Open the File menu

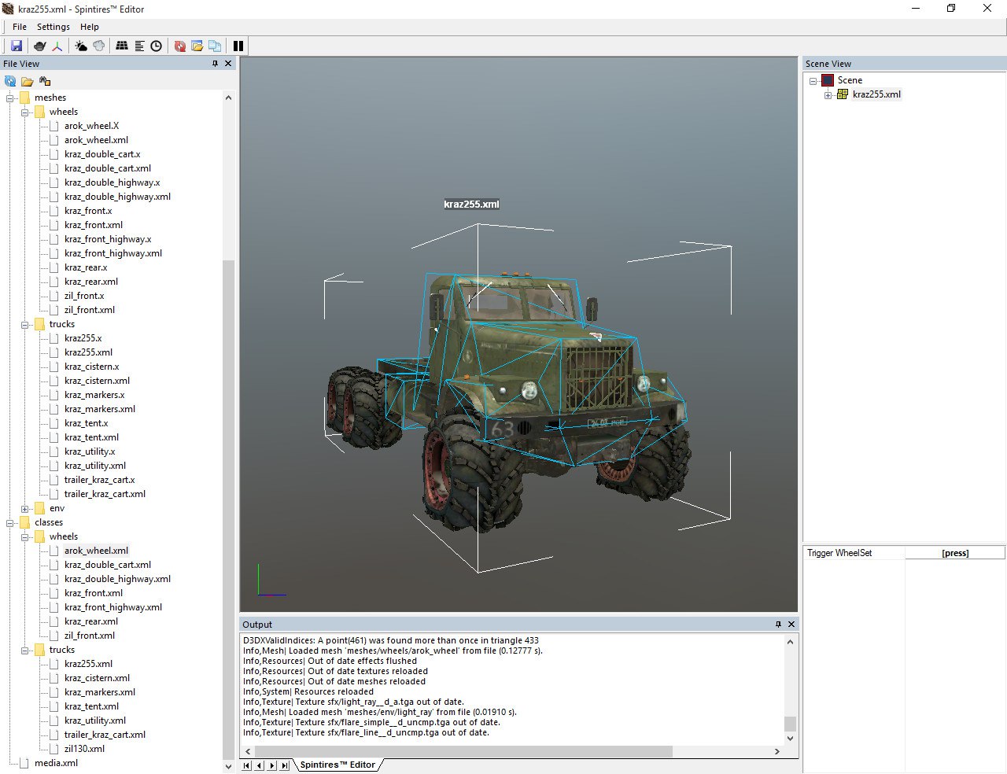[x=20, y=27]
